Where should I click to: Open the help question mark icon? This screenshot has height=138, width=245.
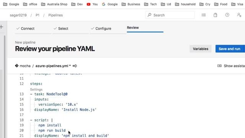point(227,15)
